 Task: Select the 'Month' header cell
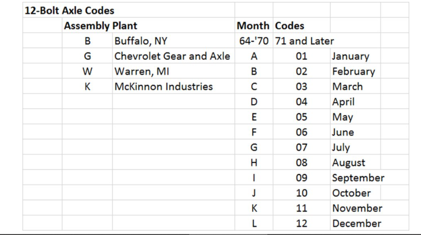click(254, 26)
